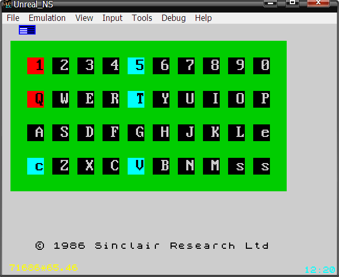Click the P key tile
Image resolution: width=339 pixels, height=277 pixels.
click(x=262, y=99)
